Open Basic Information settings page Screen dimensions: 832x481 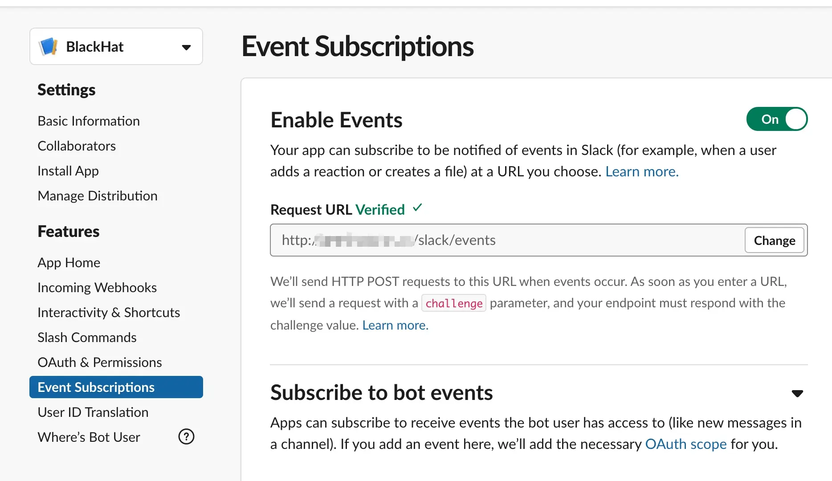(x=89, y=121)
